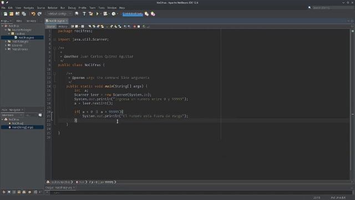Viewport: 355px width, 200px height.
Task: Open the Refactor menu
Action: click(52, 8)
